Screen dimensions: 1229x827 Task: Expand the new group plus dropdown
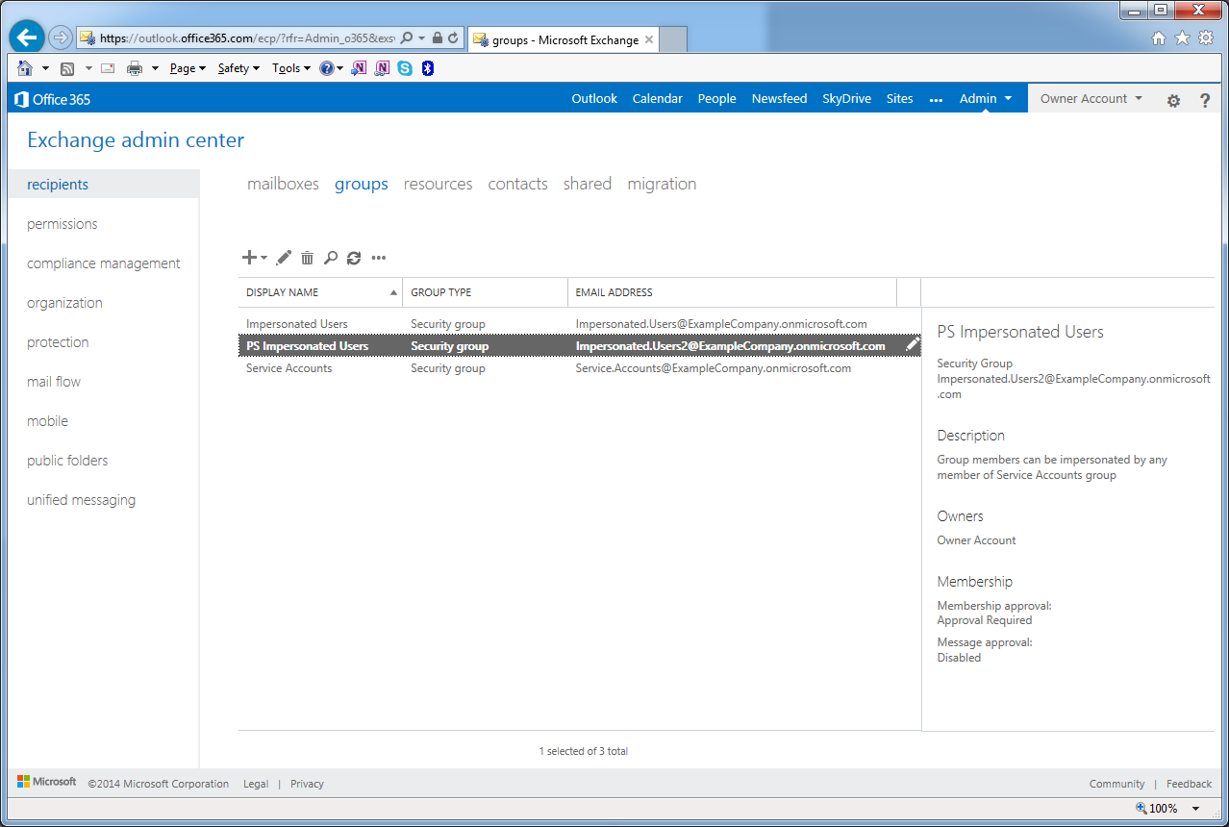(255, 258)
